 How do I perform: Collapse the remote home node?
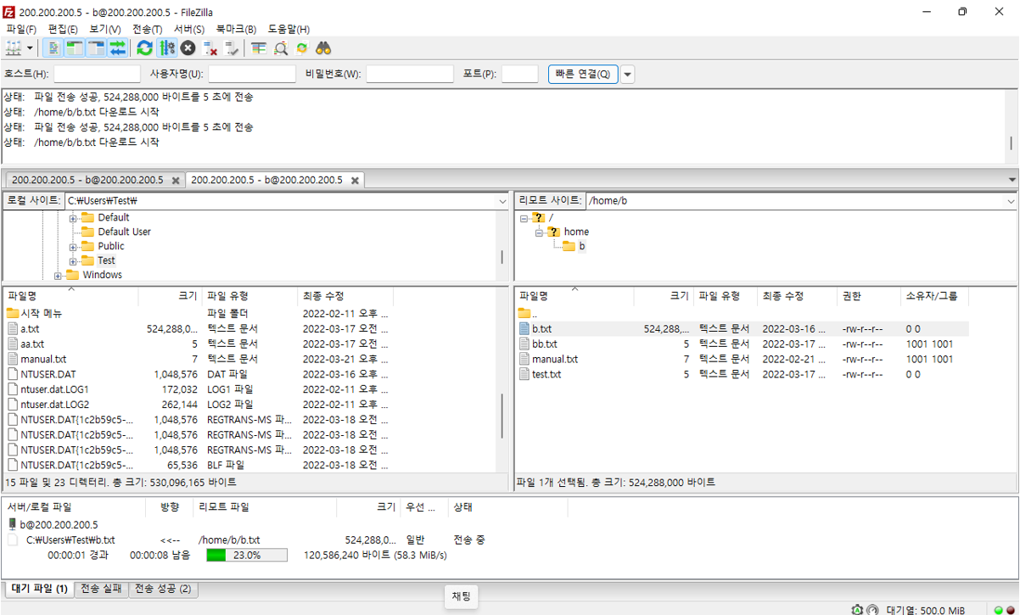(x=539, y=232)
